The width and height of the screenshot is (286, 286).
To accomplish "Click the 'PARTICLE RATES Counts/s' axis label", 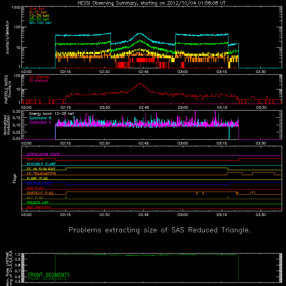I will (8, 89).
